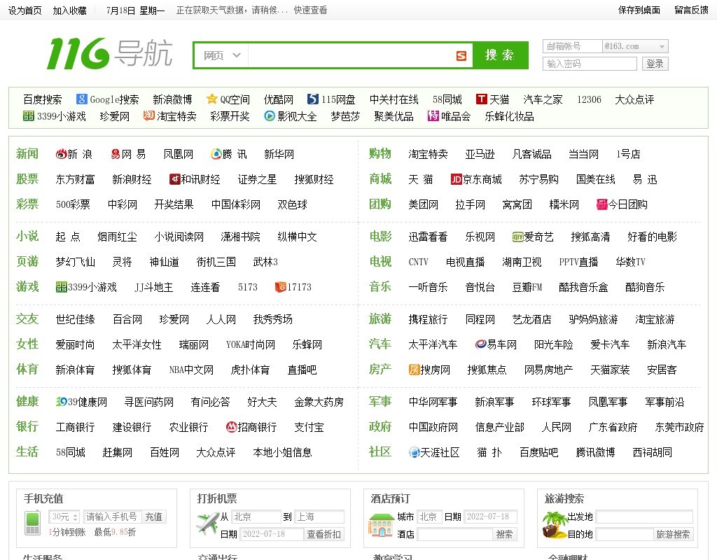717x560 pixels.
Task: Open 百度贴吧 community link
Action: coord(538,453)
